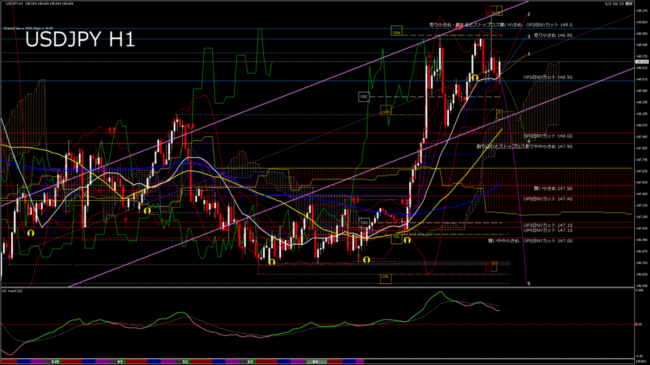Select the YDC yesterday-close label box
This screenshot has width=650, height=365.
point(364,96)
